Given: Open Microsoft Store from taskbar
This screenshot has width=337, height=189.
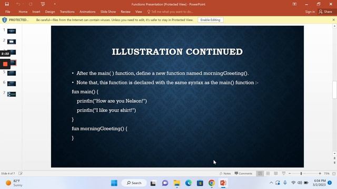Looking at the screenshot, I should (x=200, y=183).
